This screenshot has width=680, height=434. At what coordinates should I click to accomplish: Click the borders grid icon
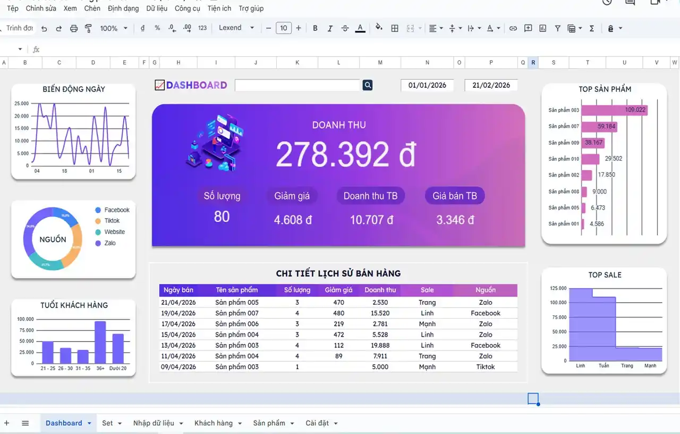coord(395,28)
